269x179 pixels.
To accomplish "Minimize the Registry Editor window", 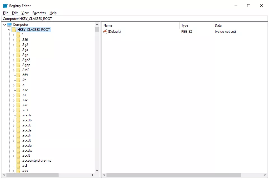I will [x=236, y=6].
